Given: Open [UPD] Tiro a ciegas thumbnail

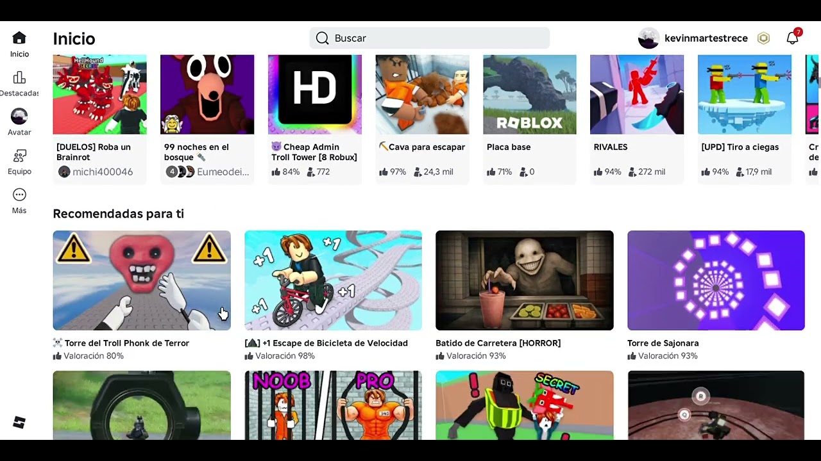Looking at the screenshot, I should tap(745, 95).
